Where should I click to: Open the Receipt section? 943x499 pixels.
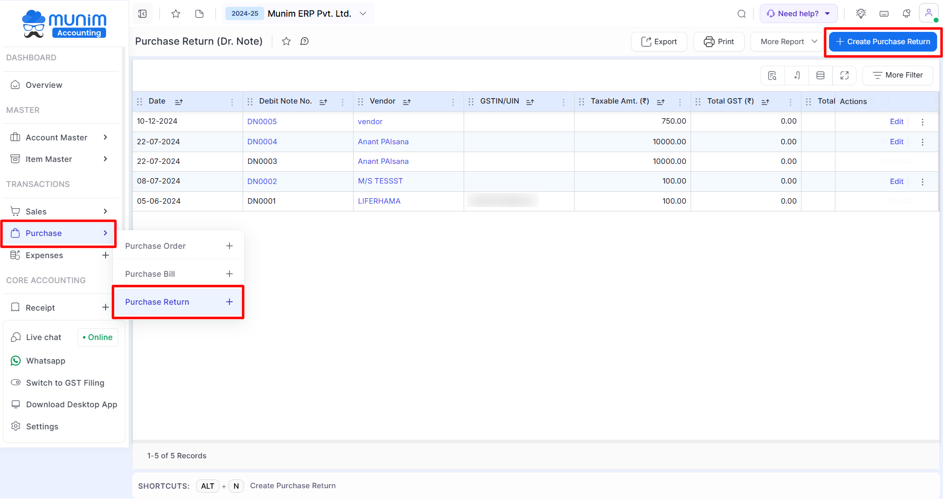tap(40, 308)
